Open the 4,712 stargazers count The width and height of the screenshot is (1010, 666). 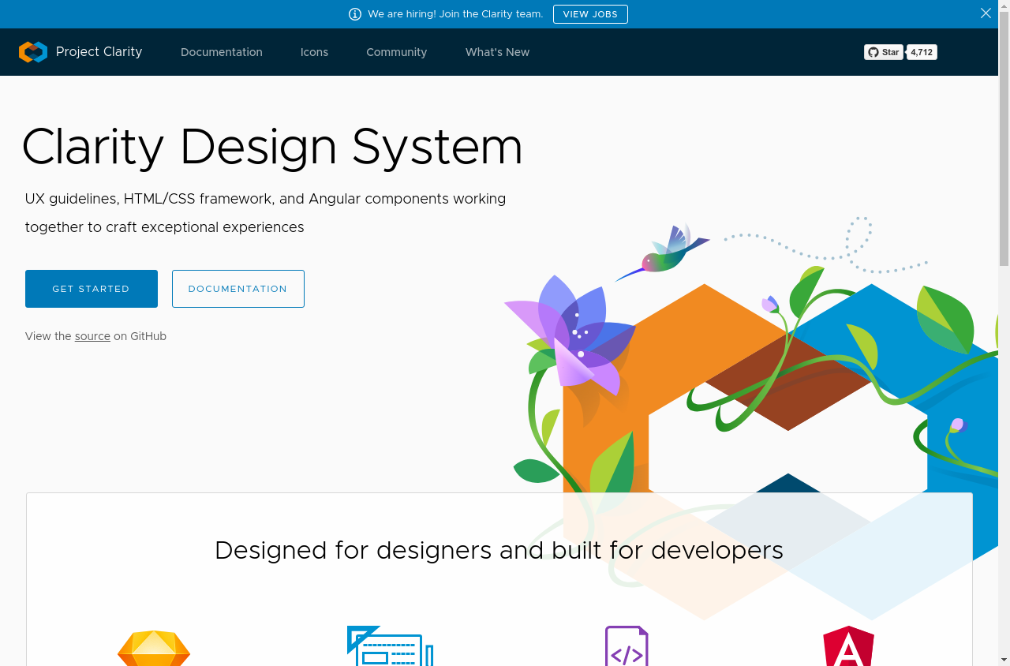[x=922, y=52]
